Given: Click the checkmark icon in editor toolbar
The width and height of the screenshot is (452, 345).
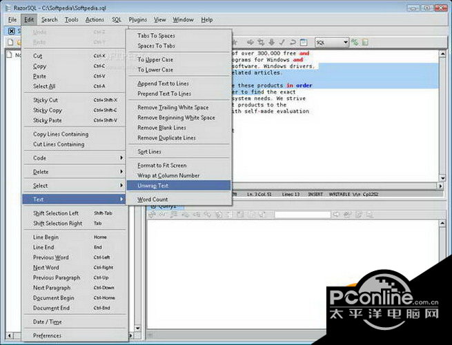Looking at the screenshot, I should click(x=282, y=42).
